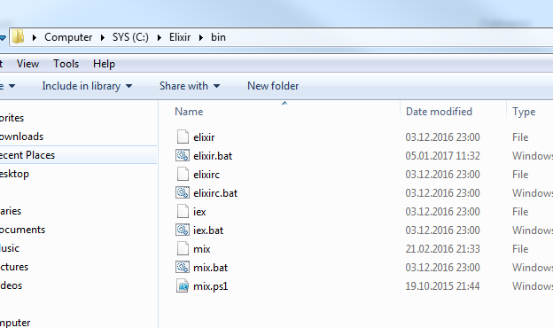Open the Tools menu
Image resolution: width=553 pixels, height=328 pixels.
[x=66, y=64]
